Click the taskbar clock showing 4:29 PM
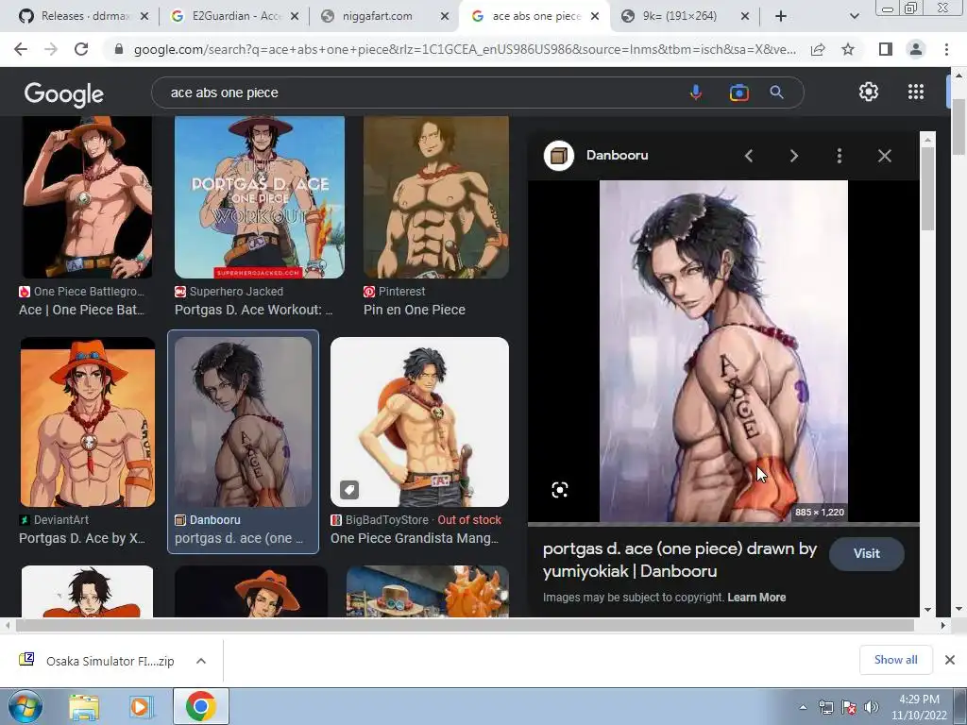Image resolution: width=967 pixels, height=725 pixels. point(919,707)
